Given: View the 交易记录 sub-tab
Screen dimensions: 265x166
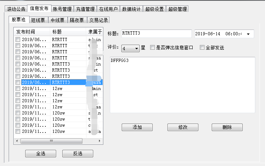Looking at the screenshot, I should (99, 20).
